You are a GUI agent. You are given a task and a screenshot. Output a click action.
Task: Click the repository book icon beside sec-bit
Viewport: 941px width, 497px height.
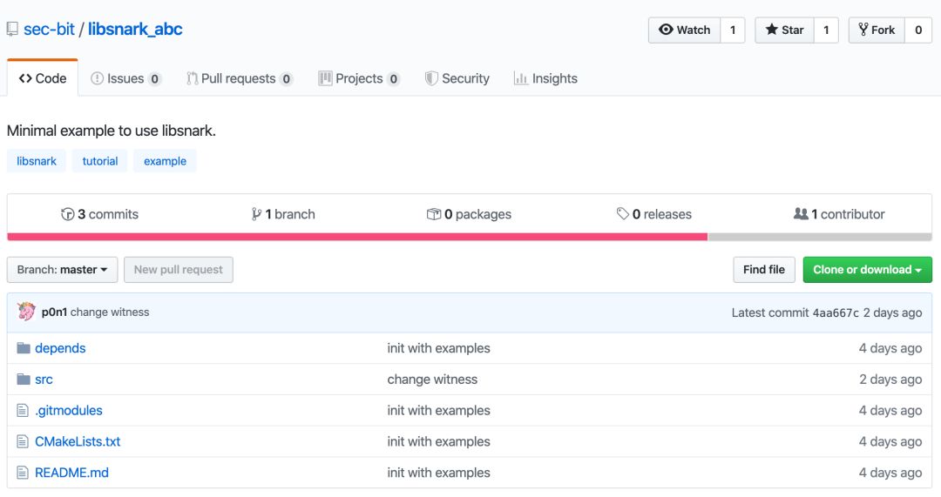pyautogui.click(x=12, y=29)
